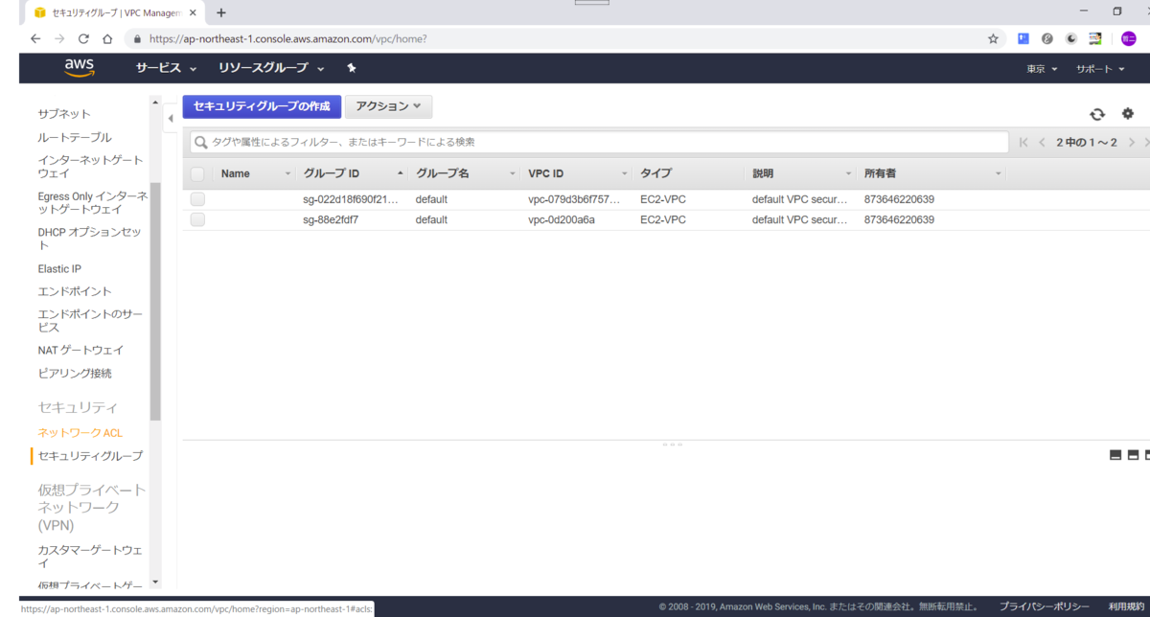Open the ネットワーク ACL sidebar link
The height and width of the screenshot is (617, 1150).
[x=80, y=432]
